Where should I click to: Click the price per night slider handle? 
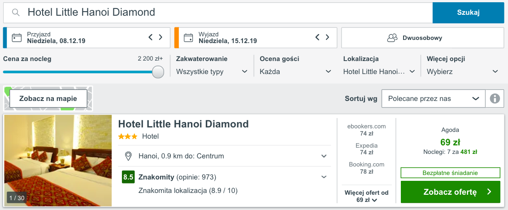[x=158, y=72]
